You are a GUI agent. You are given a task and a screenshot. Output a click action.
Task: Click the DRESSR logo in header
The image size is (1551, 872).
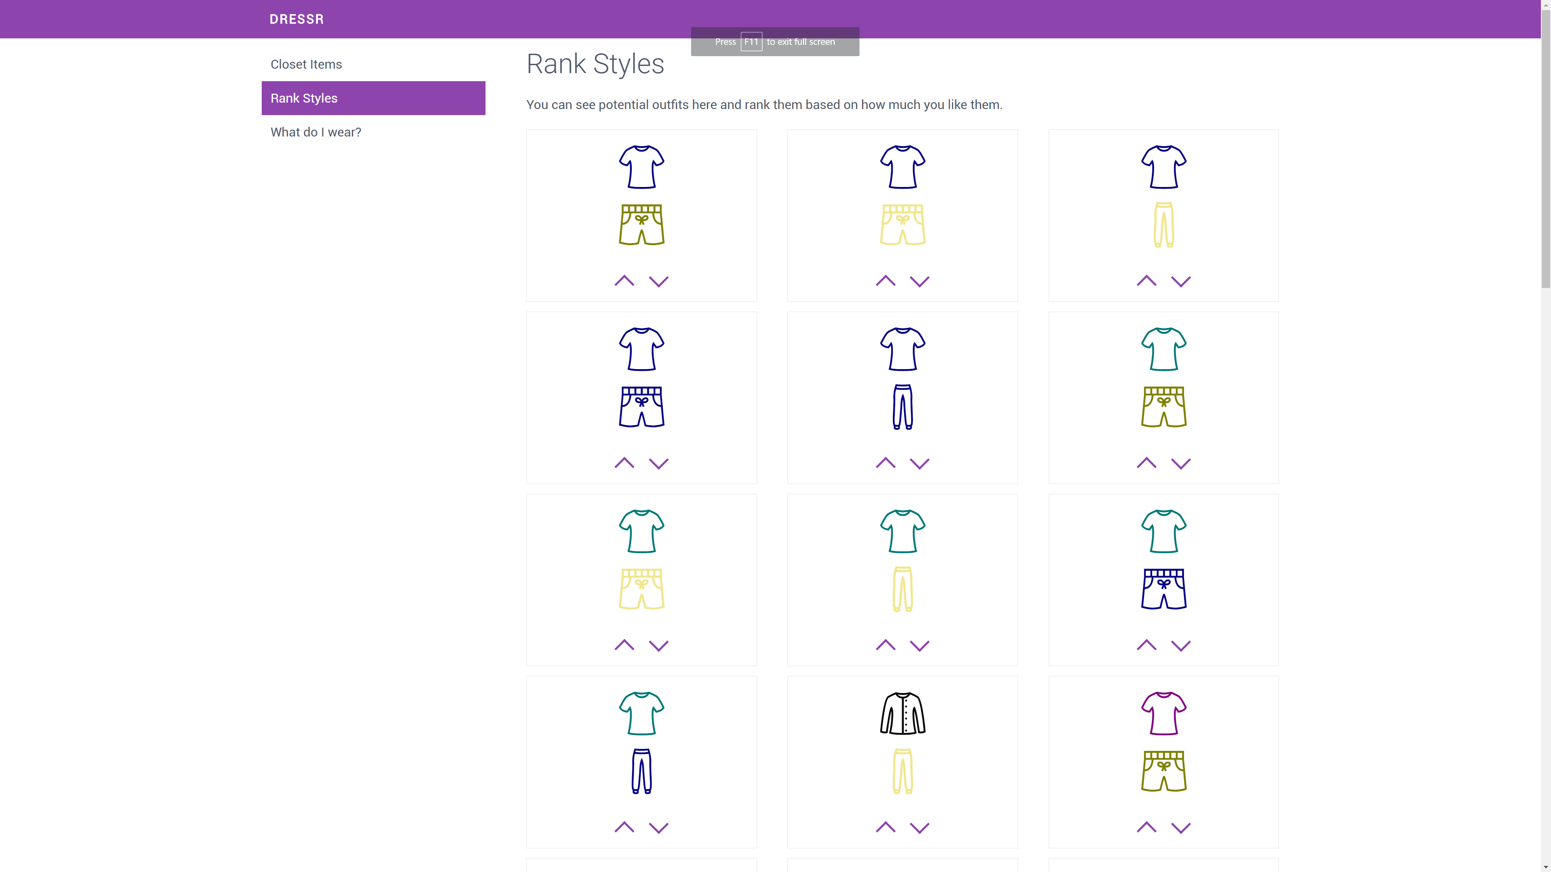pyautogui.click(x=296, y=19)
